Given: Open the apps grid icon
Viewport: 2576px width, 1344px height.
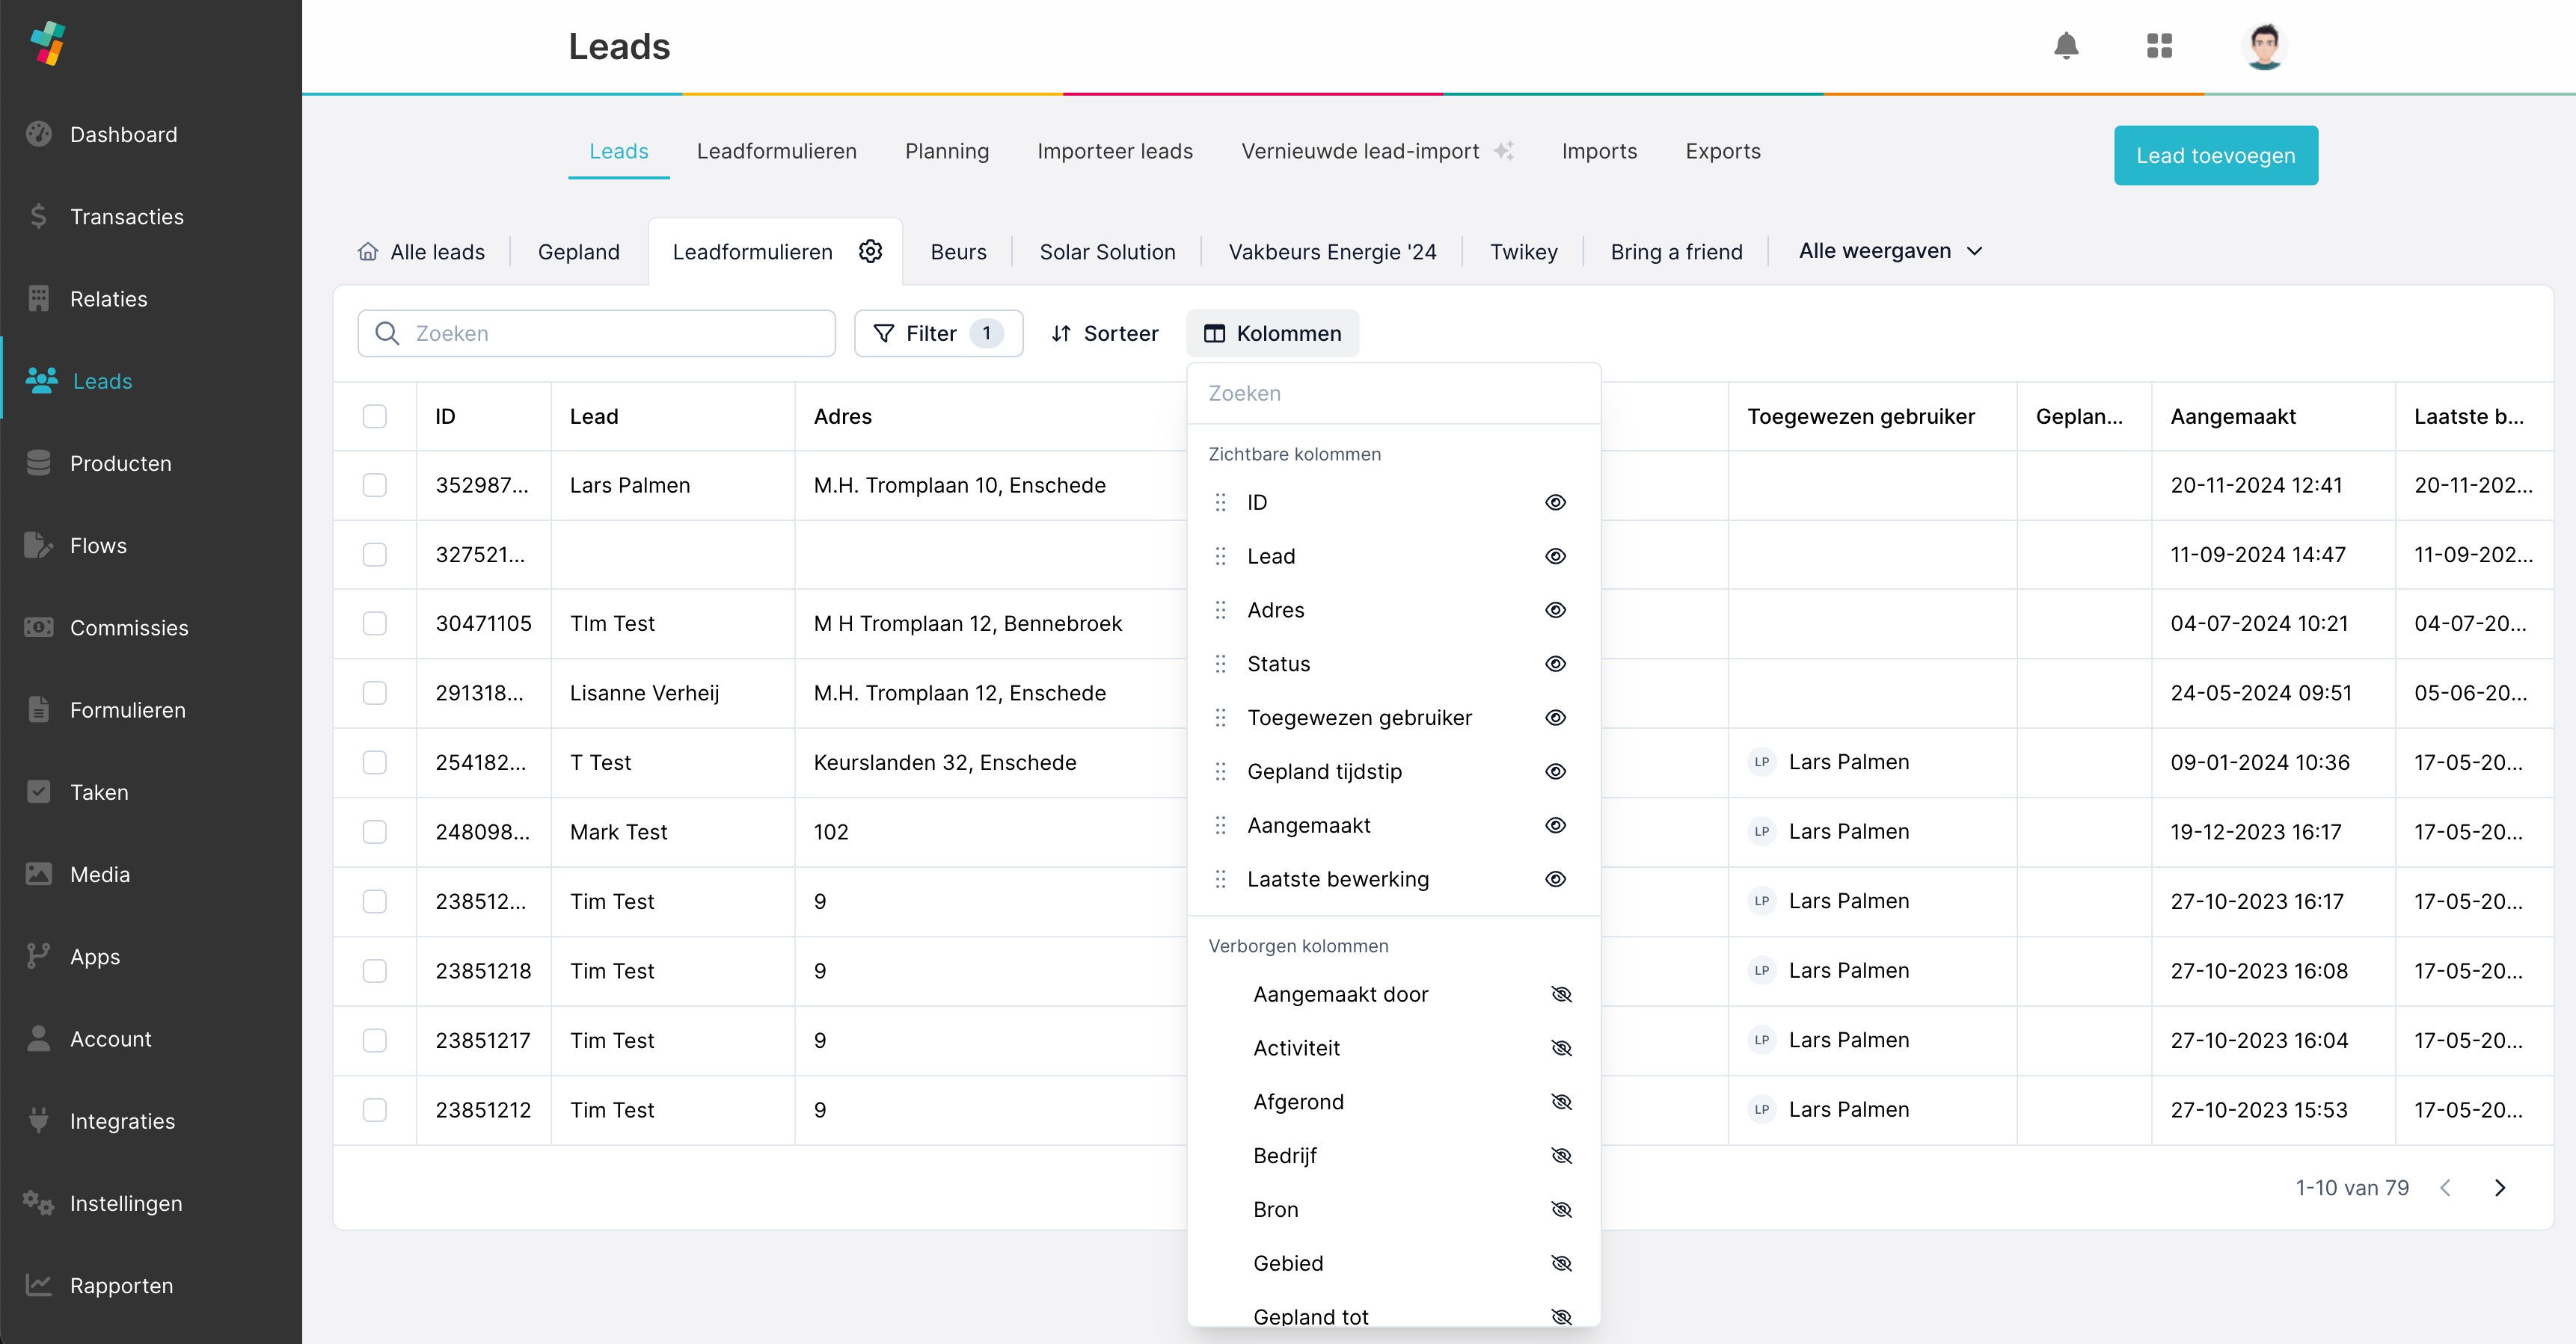Looking at the screenshot, I should coord(2159,46).
